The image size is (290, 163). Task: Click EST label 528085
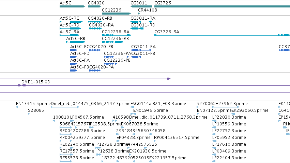[x=36, y=110]
